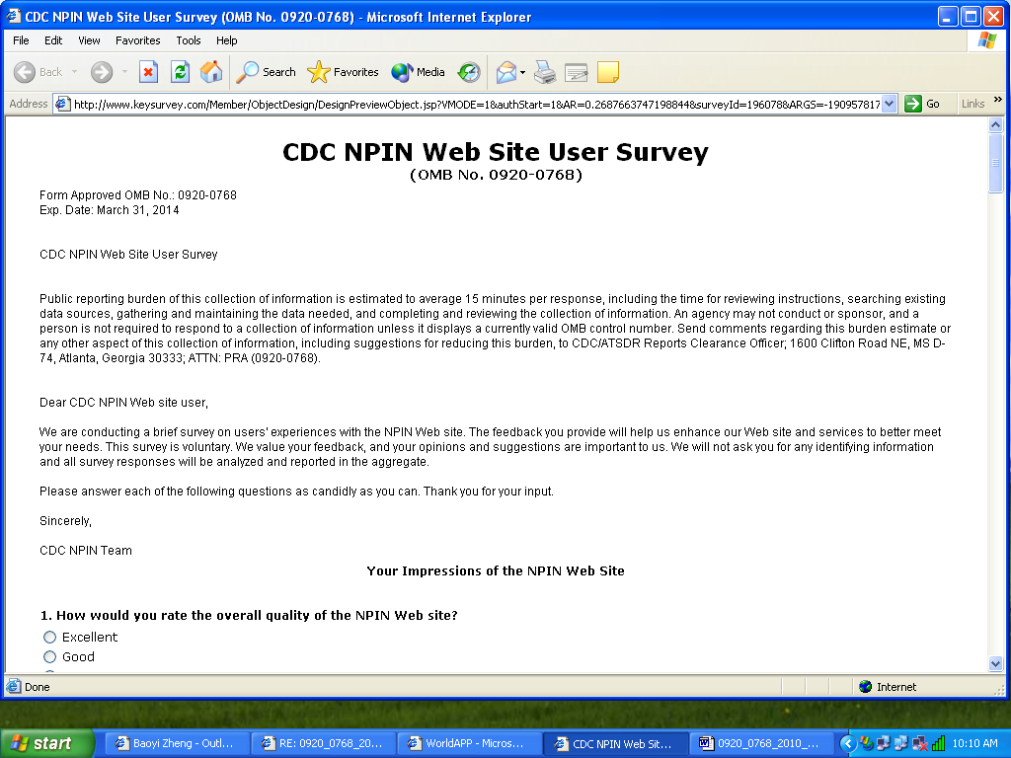Print the page with printer icon

(x=545, y=72)
